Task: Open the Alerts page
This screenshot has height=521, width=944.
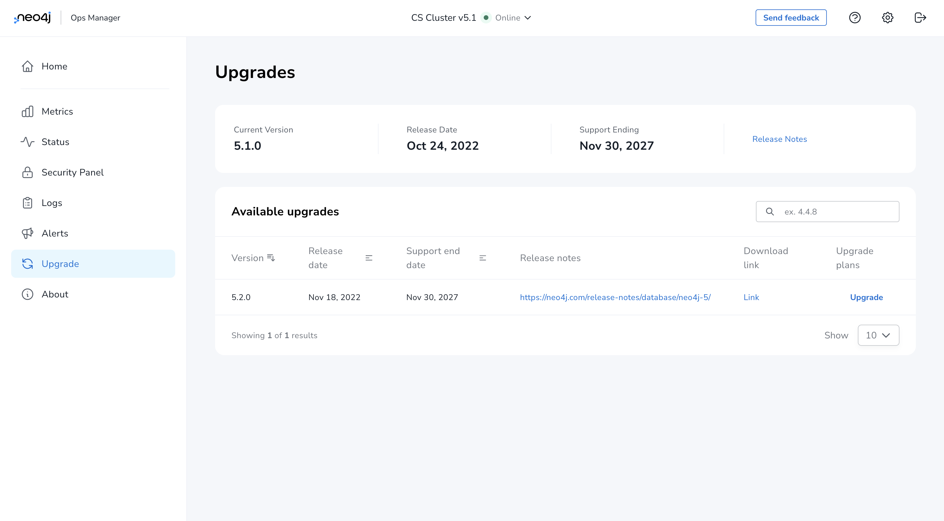Action: pyautogui.click(x=93, y=233)
